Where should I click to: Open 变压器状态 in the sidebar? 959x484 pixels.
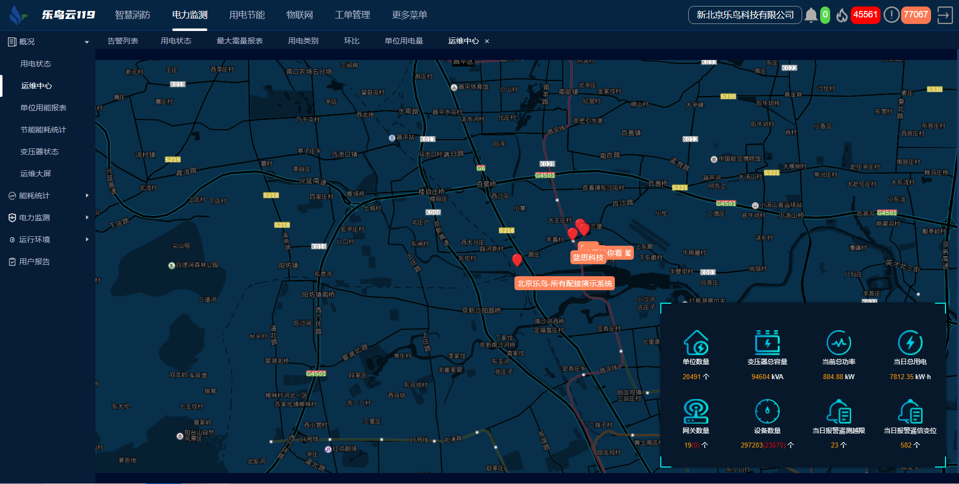39,152
